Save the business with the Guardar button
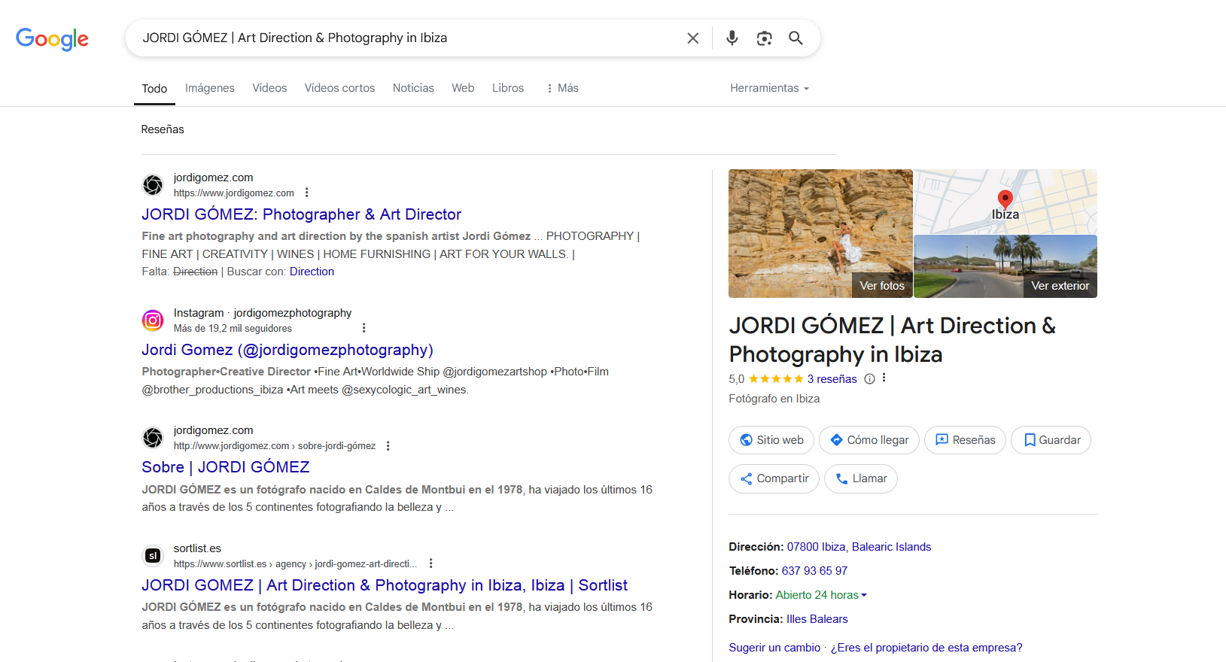1226x662 pixels. tap(1051, 440)
